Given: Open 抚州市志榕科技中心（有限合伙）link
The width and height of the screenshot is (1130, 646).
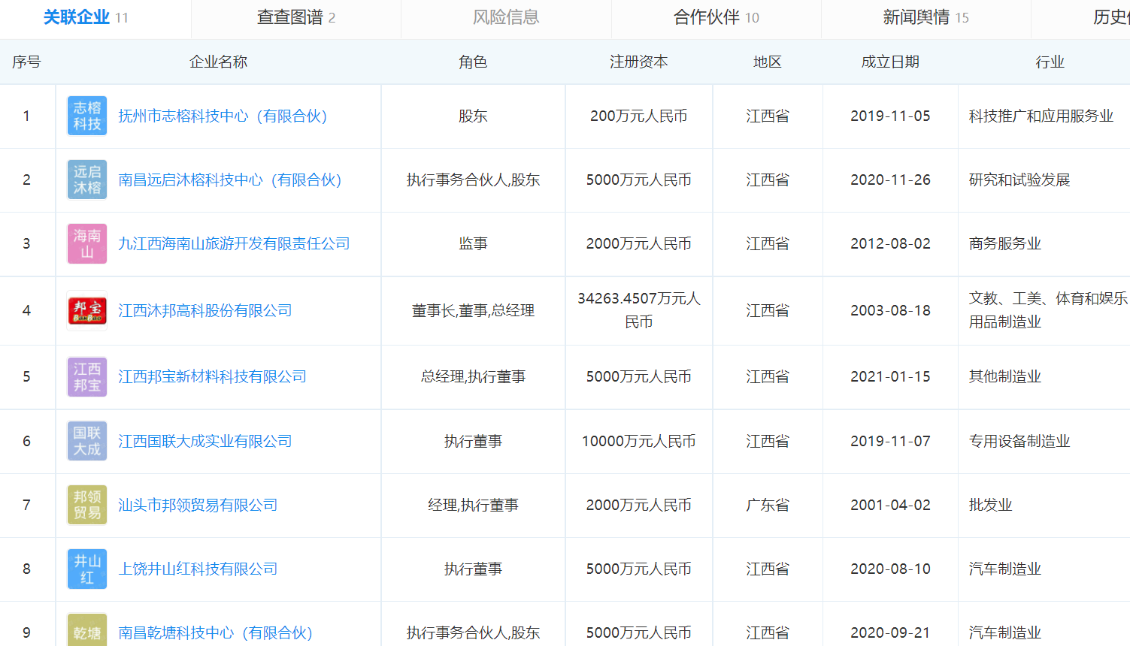Looking at the screenshot, I should (223, 116).
